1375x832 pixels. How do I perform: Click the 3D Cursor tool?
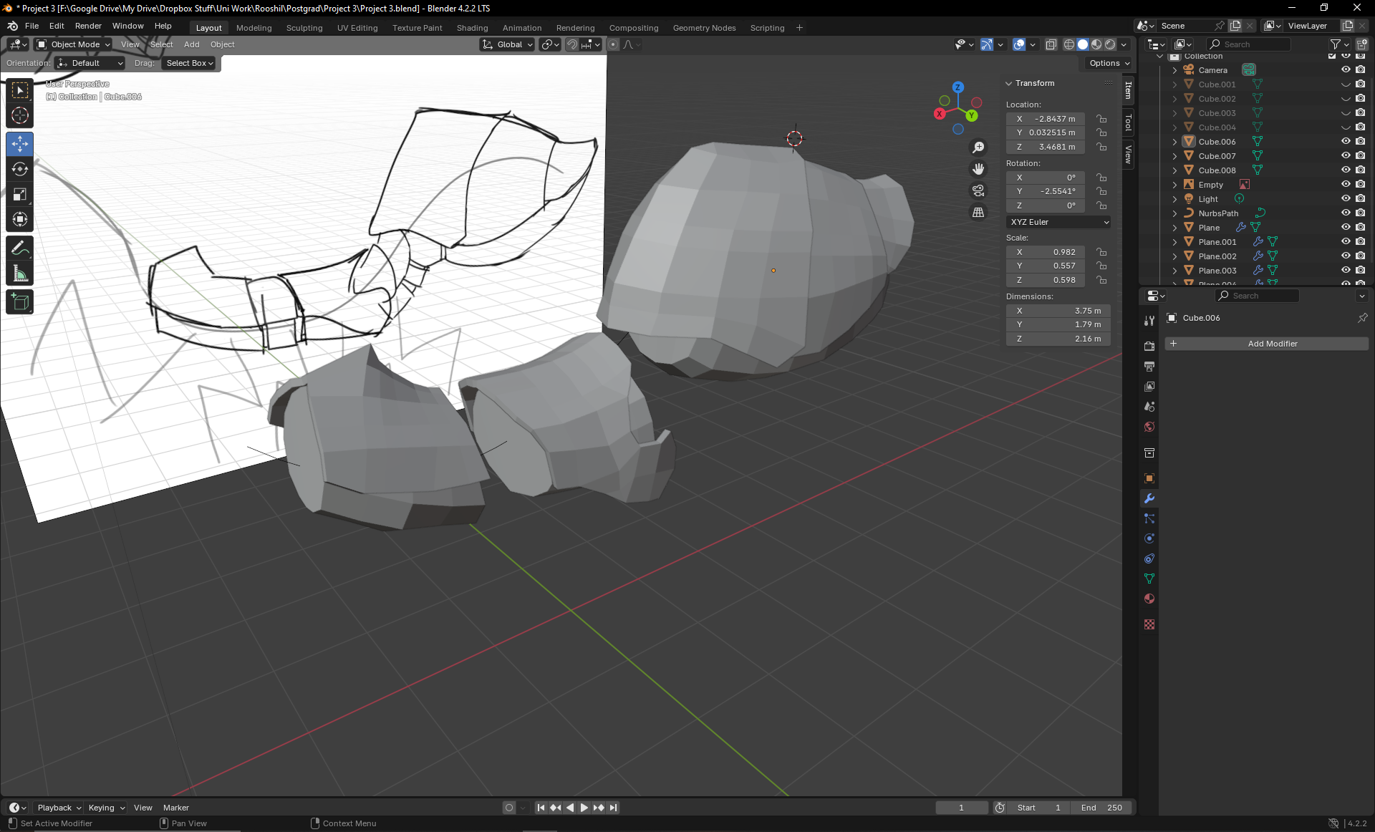[20, 115]
